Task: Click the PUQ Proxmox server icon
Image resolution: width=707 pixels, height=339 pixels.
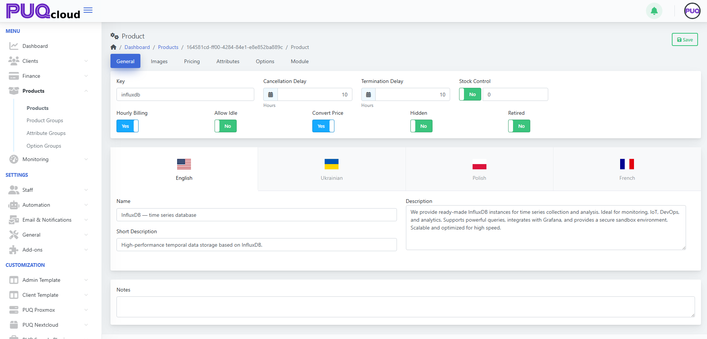Action: tap(14, 310)
